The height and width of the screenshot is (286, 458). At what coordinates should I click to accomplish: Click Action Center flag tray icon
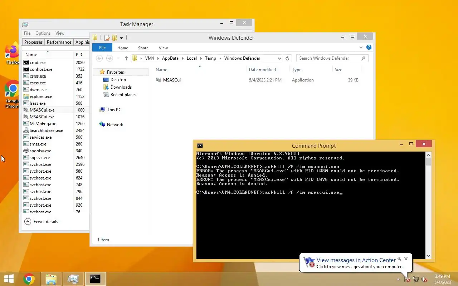(407, 279)
